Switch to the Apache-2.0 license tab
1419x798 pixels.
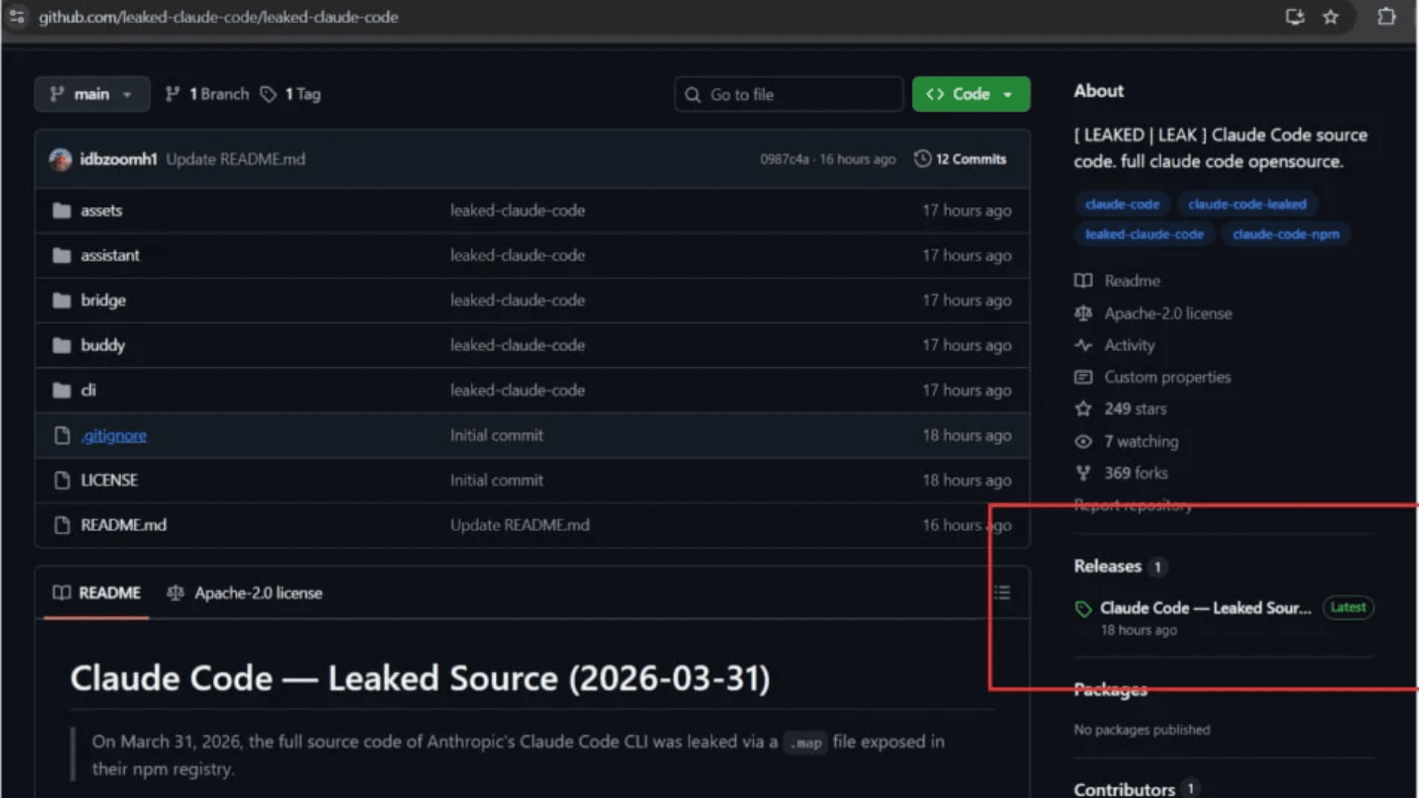[x=245, y=593]
